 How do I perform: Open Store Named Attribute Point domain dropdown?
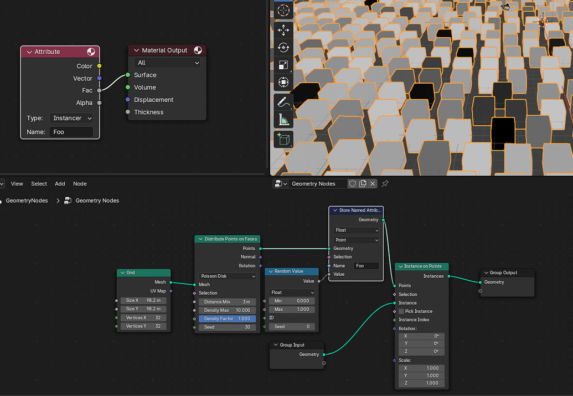(x=357, y=240)
